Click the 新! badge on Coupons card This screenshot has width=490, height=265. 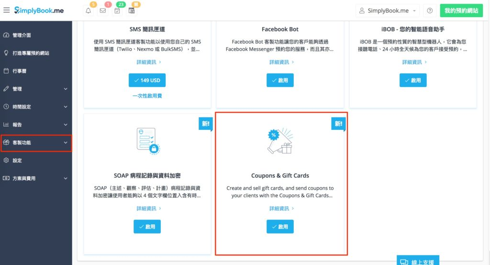[x=338, y=124]
